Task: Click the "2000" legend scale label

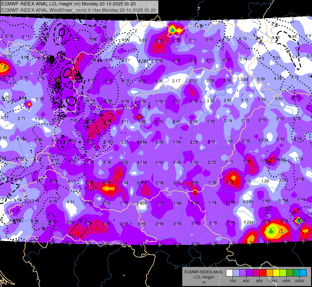Action: pos(300,281)
